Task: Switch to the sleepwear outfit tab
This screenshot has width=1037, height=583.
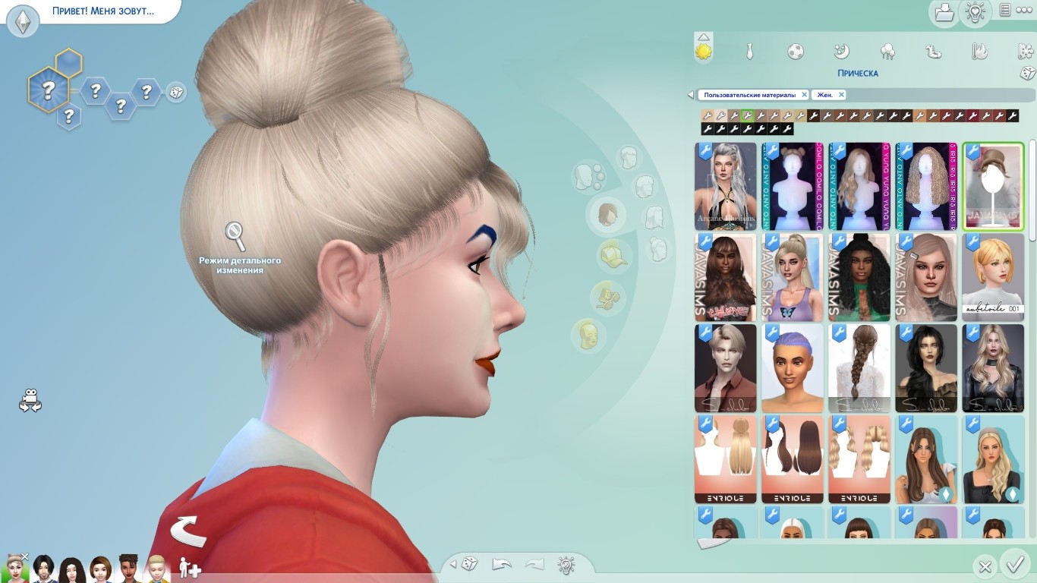Action: coord(841,52)
